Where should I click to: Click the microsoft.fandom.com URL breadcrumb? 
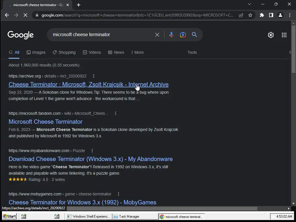coord(58,113)
